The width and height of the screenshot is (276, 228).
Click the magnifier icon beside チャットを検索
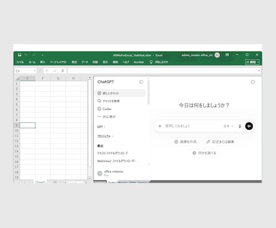[x=99, y=101]
